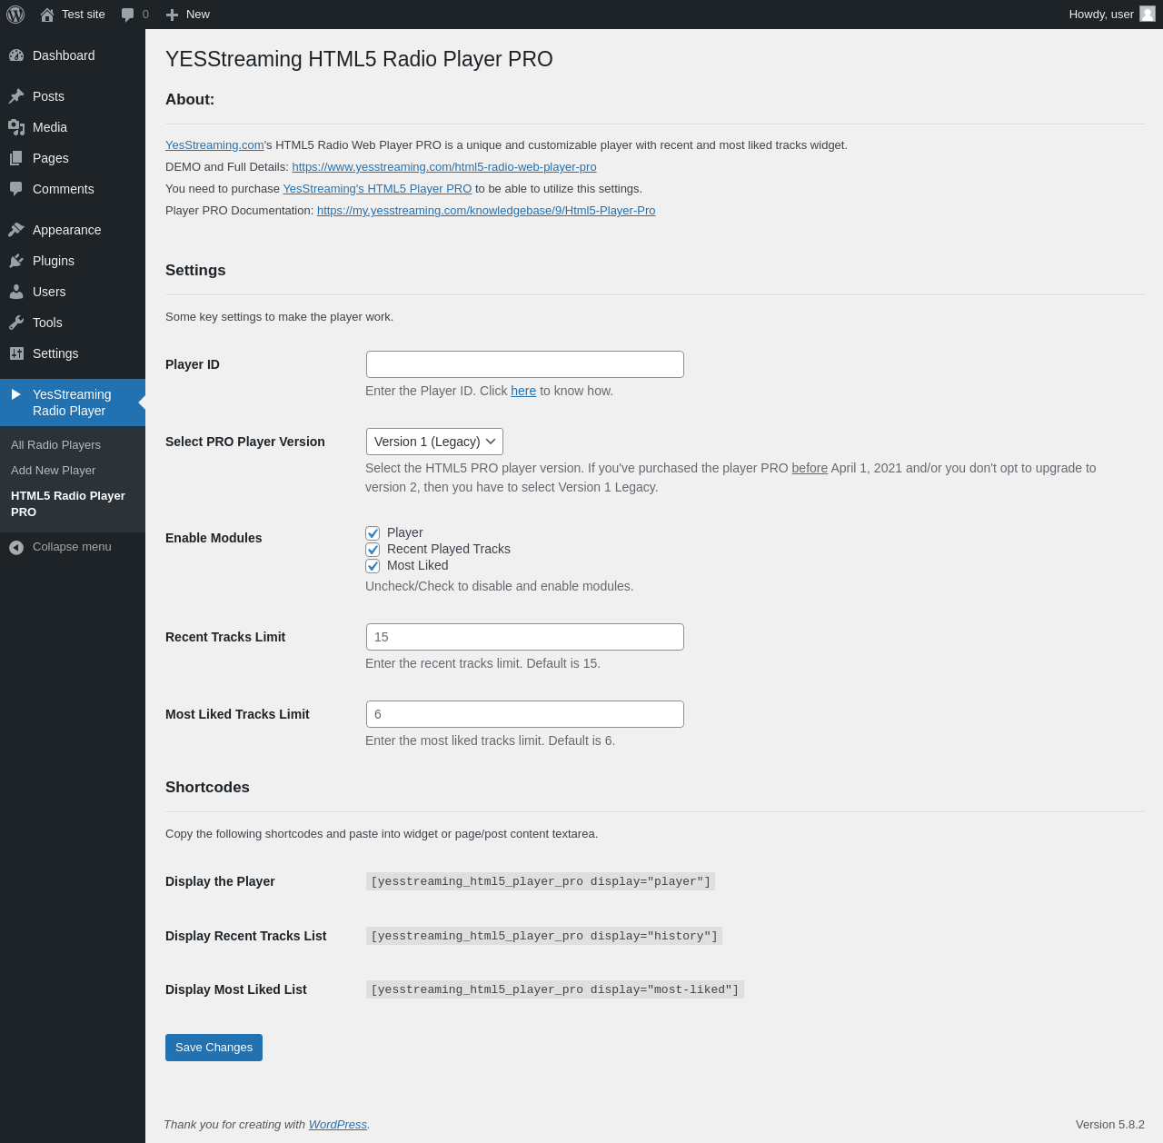The width and height of the screenshot is (1163, 1143).
Task: Click the Dashboard gauge icon
Action: 16,55
